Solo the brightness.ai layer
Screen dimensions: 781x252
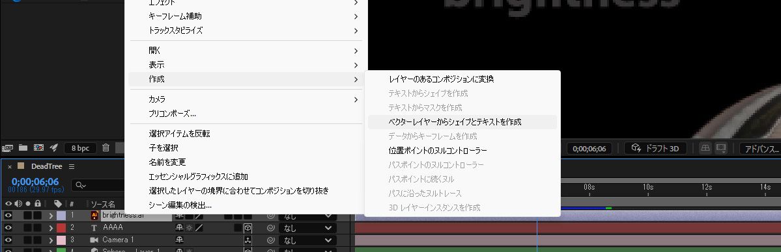[x=27, y=215]
